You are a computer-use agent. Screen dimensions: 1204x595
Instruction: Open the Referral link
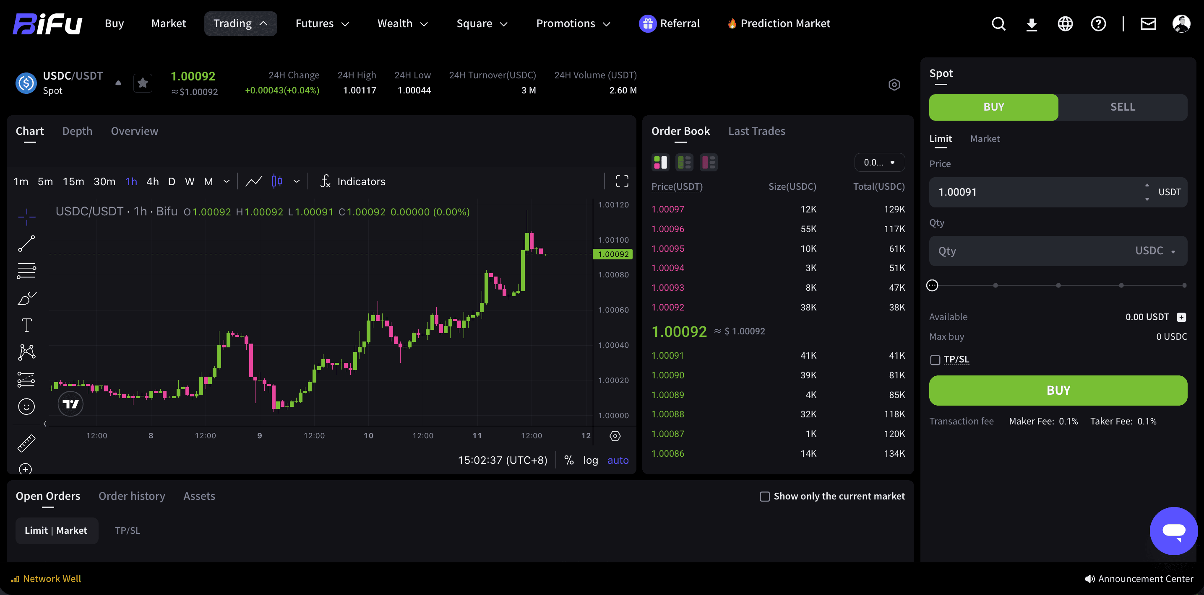(x=669, y=24)
